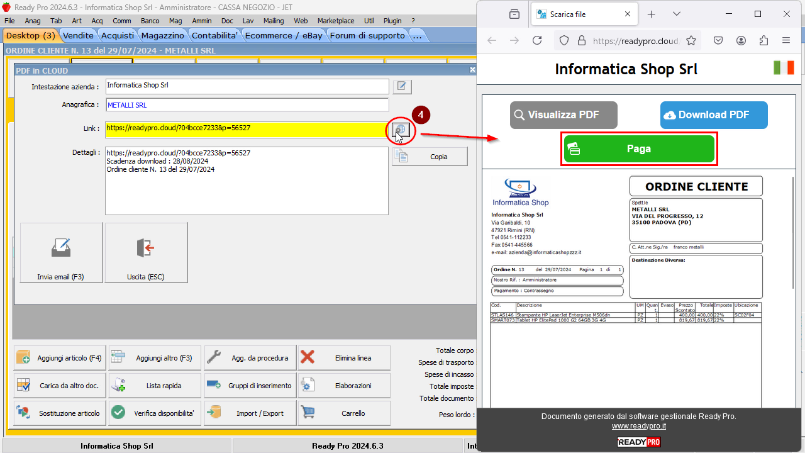The width and height of the screenshot is (805, 453).
Task: Switch to the Contabilita' tab
Action: tap(214, 35)
